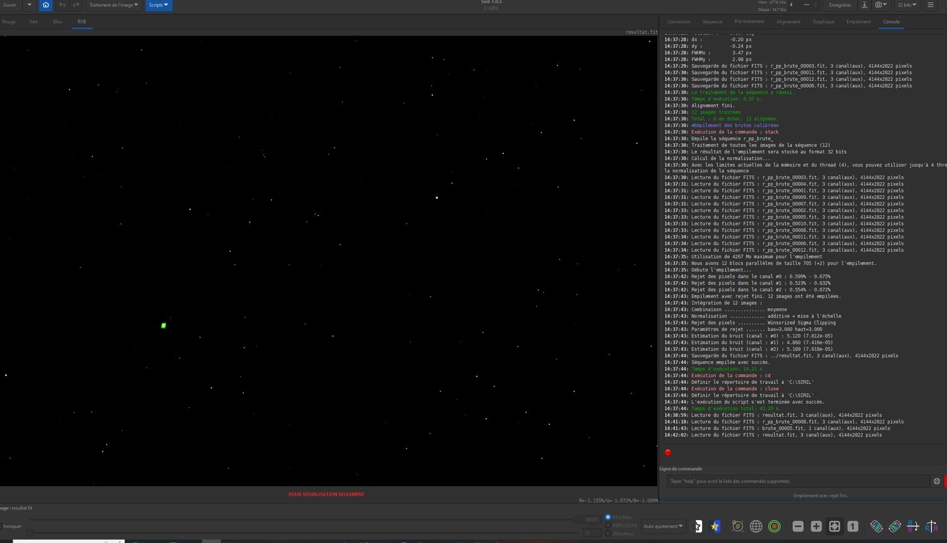947x543 pixels.
Task: Click the bright green object in the image
Action: pos(164,326)
